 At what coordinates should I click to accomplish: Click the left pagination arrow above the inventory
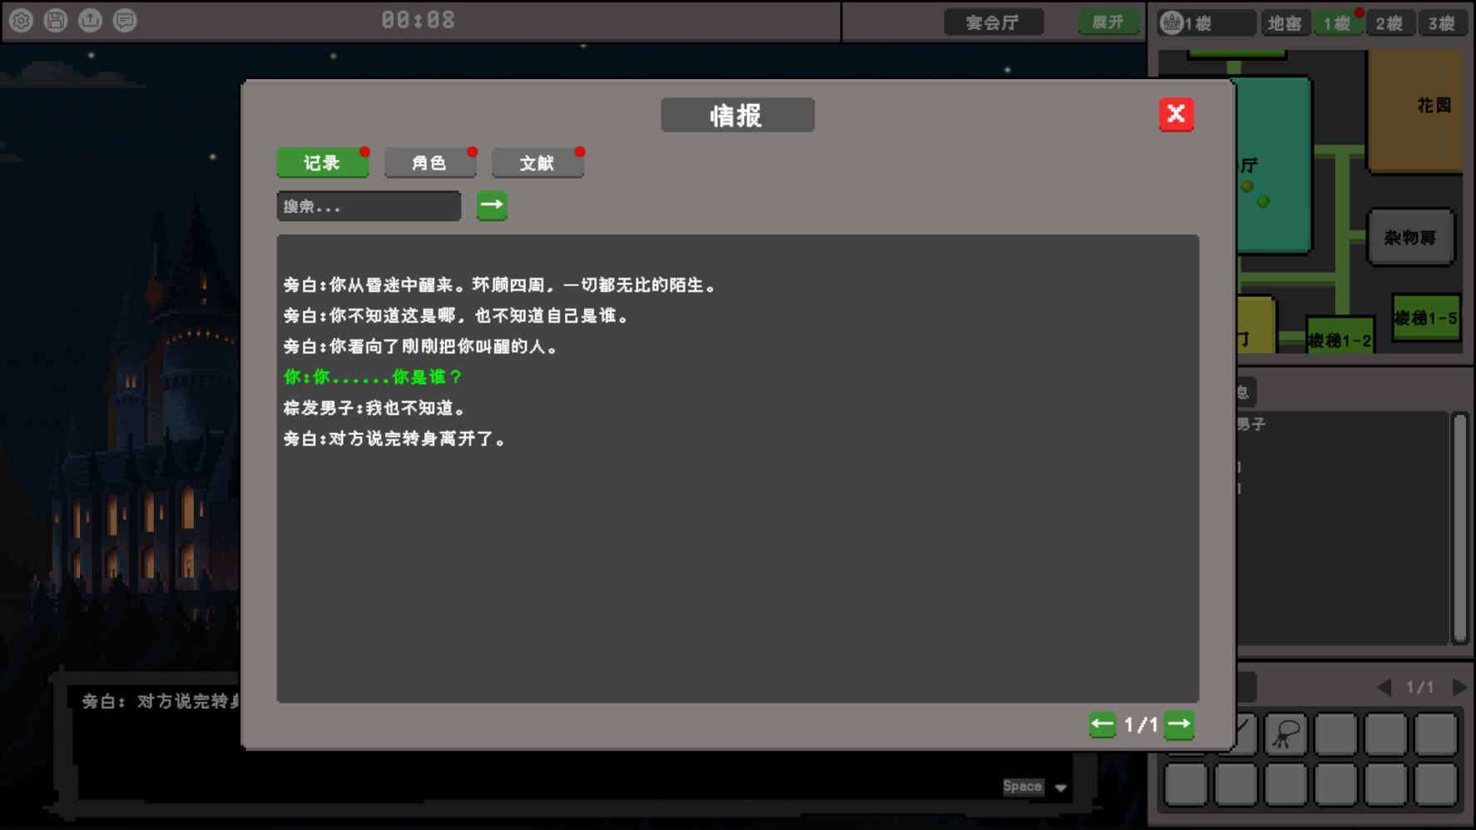pos(1384,687)
